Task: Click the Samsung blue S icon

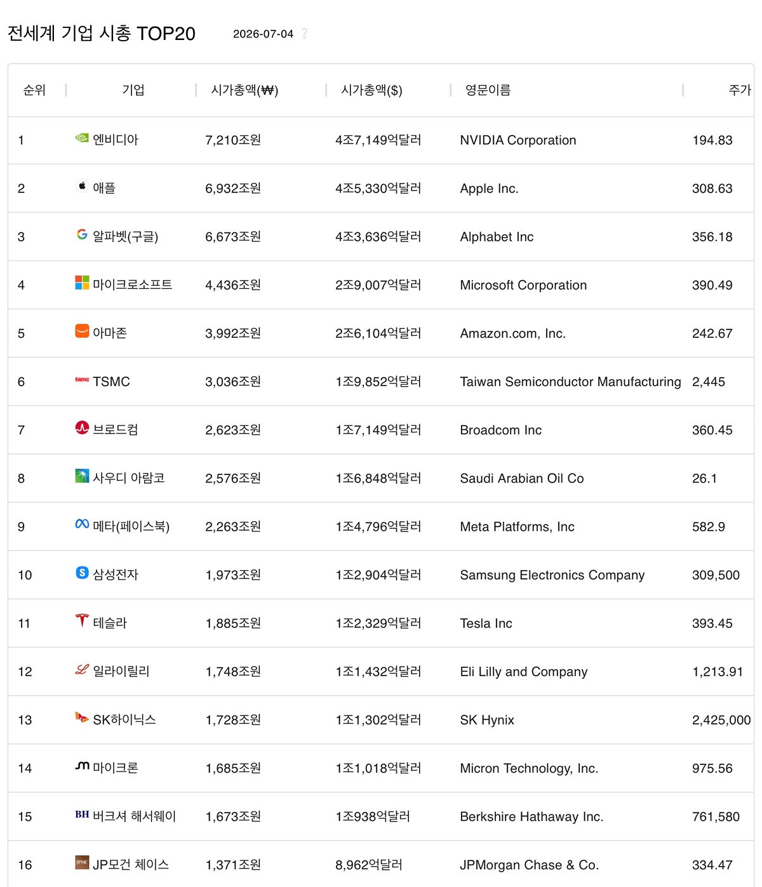Action: pyautogui.click(x=82, y=573)
